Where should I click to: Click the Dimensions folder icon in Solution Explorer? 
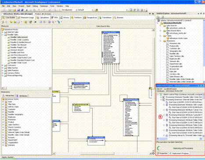165,41
